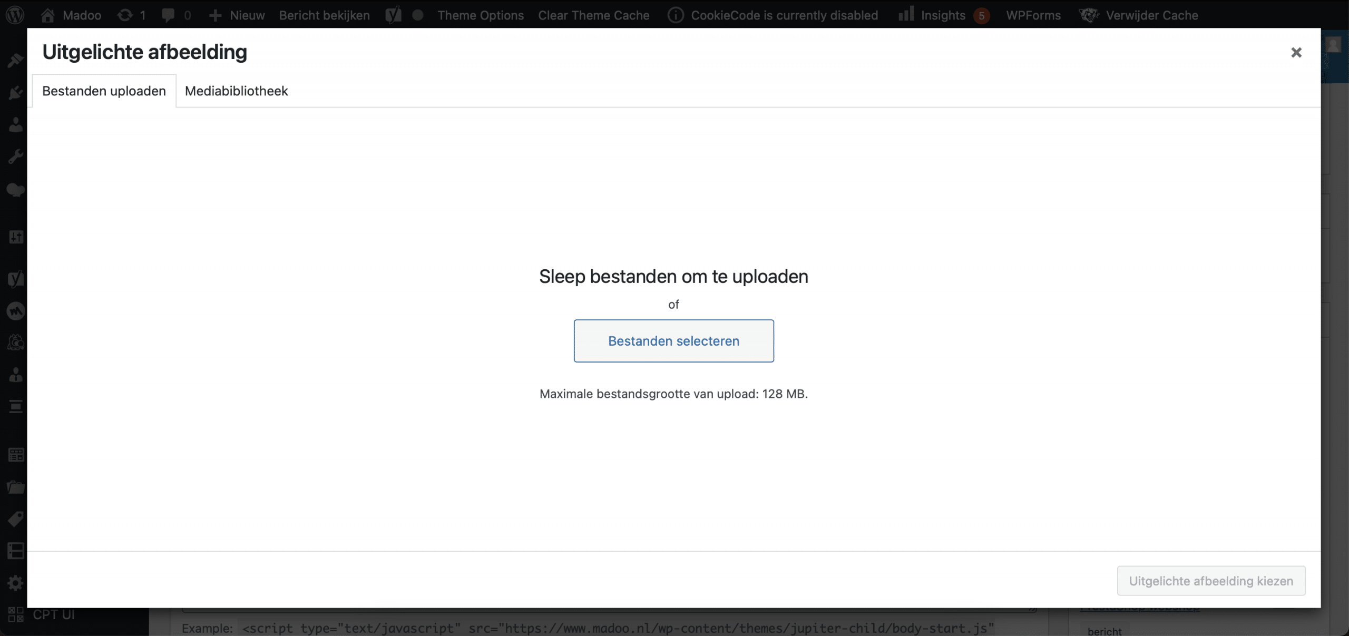Click the Yoast SEO toolbar icon
The width and height of the screenshot is (1349, 636).
click(393, 15)
